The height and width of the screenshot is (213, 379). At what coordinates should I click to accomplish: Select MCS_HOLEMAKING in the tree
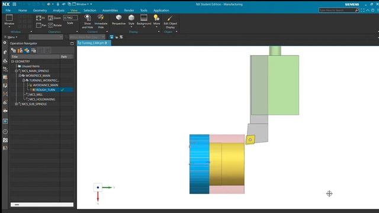coord(42,99)
